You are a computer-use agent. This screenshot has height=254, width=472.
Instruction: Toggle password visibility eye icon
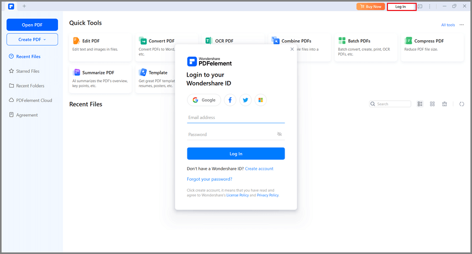click(x=279, y=134)
